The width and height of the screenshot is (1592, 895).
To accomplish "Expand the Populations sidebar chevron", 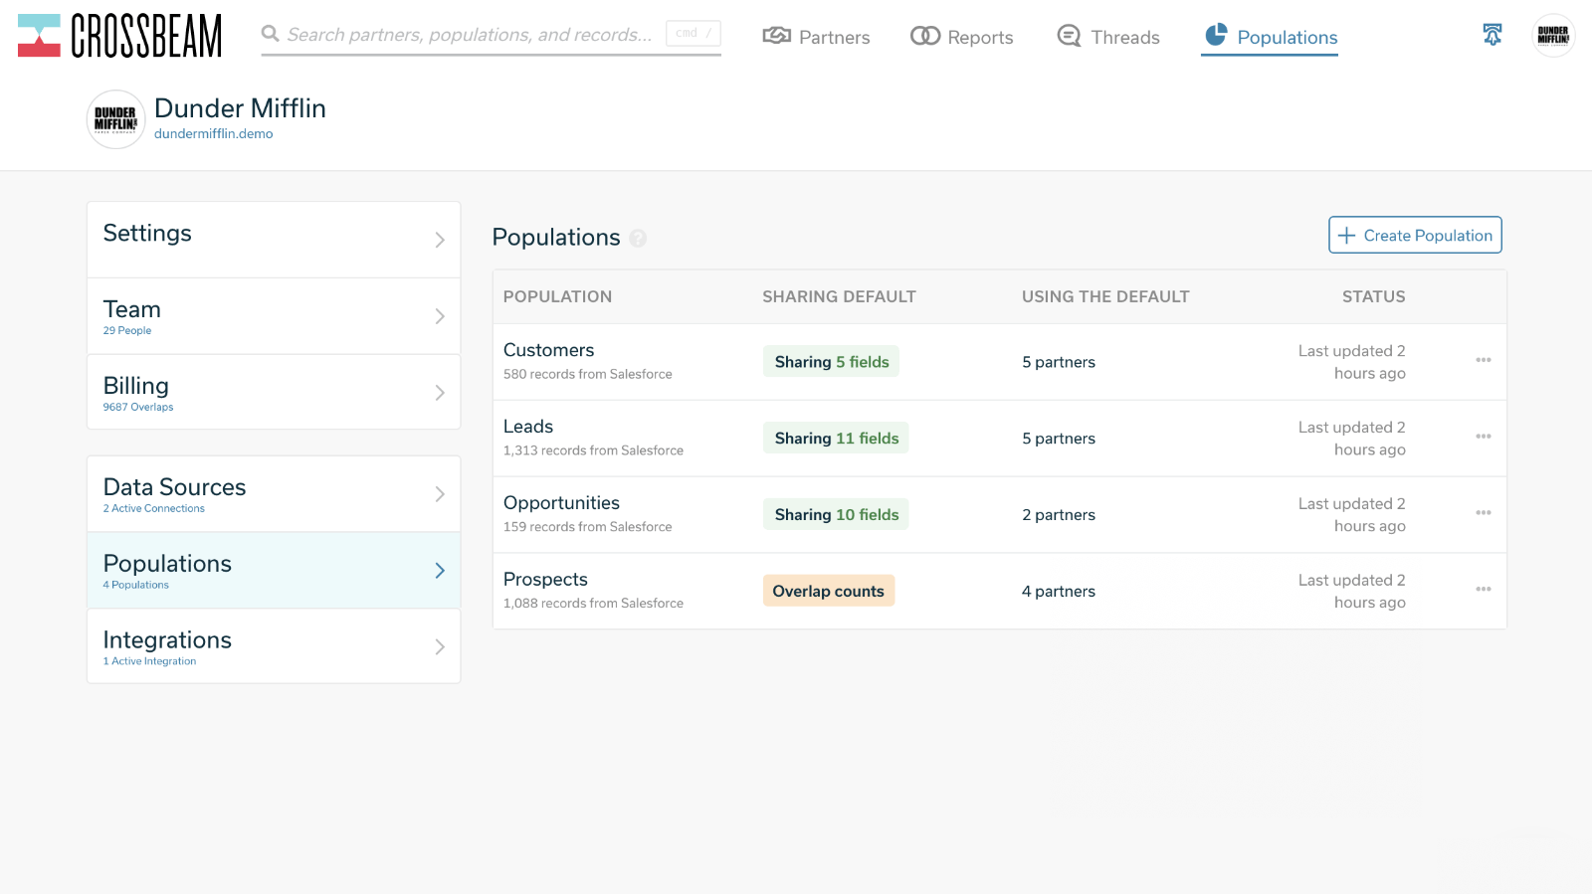I will coord(440,571).
